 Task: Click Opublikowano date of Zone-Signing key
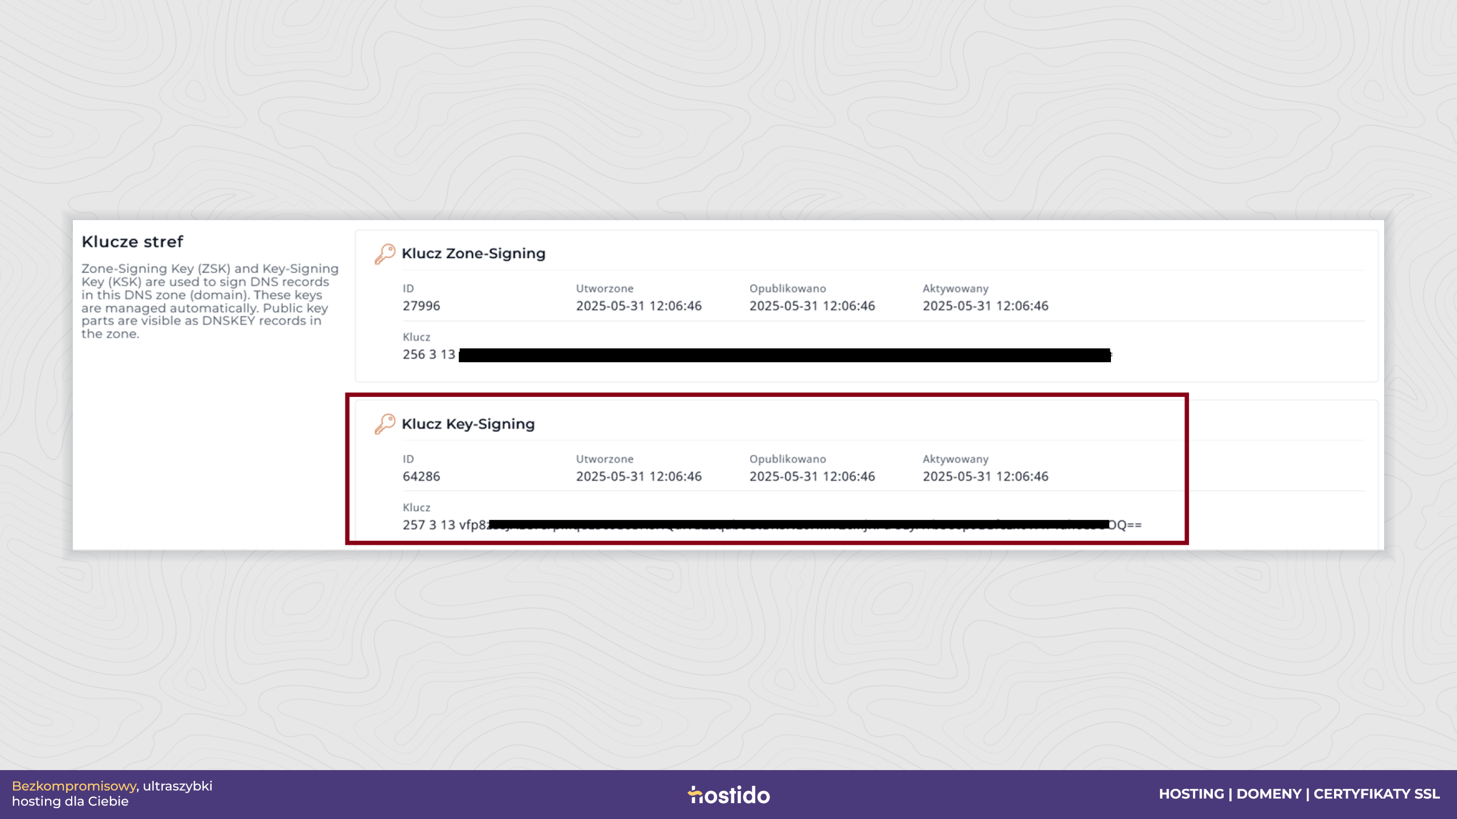[x=812, y=306]
